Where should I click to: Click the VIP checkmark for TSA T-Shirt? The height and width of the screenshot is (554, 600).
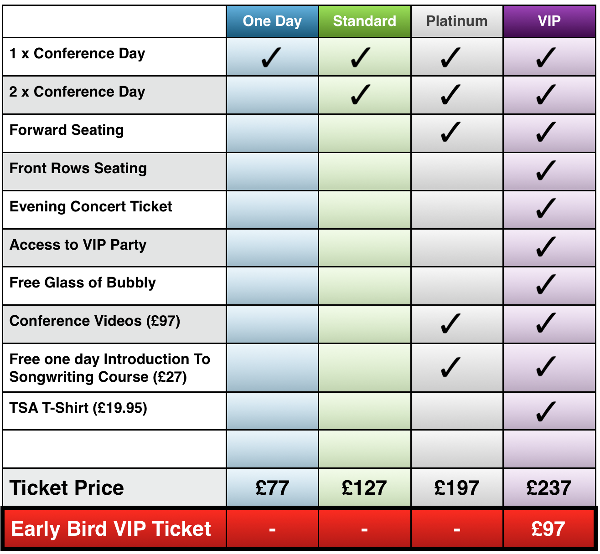(x=546, y=412)
